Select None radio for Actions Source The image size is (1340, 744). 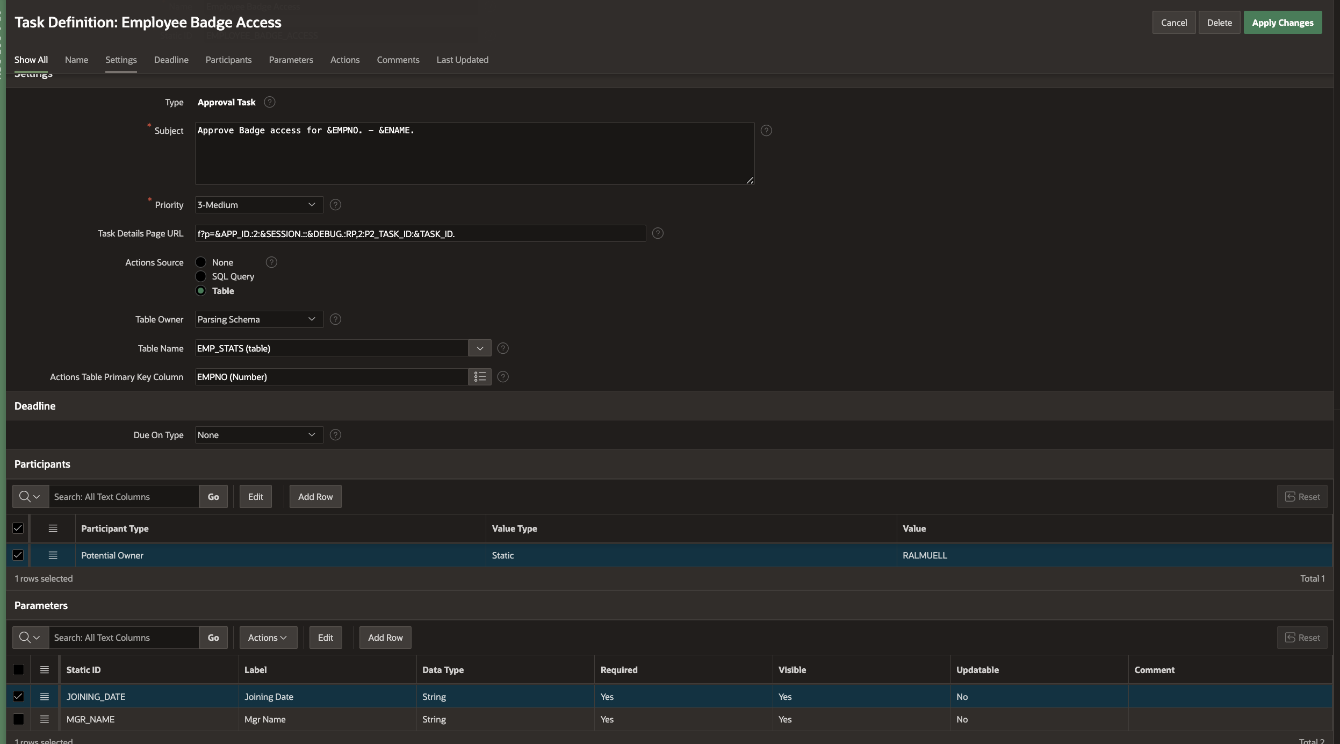click(201, 262)
